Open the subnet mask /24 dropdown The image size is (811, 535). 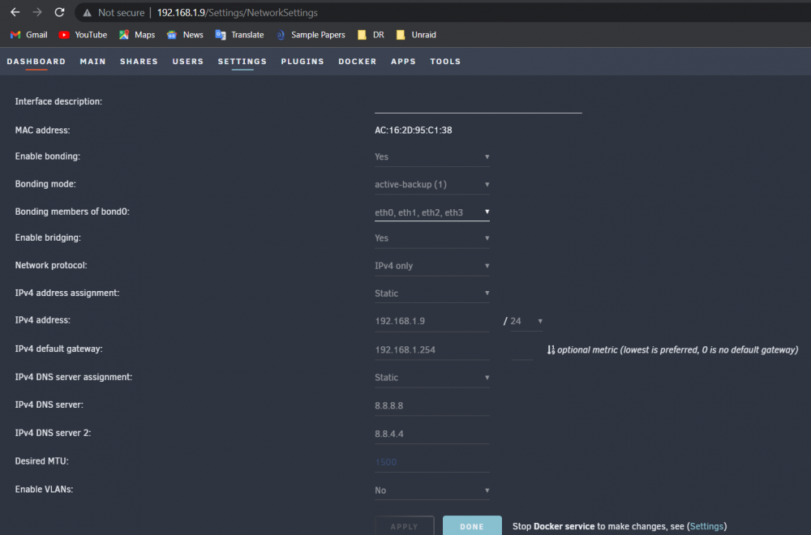pyautogui.click(x=526, y=321)
